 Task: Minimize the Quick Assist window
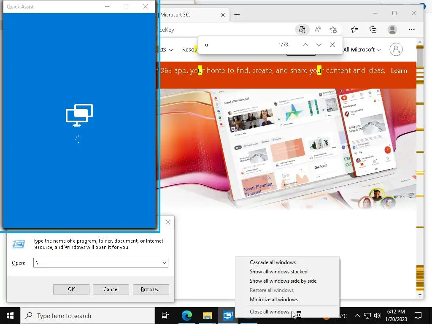click(107, 6)
